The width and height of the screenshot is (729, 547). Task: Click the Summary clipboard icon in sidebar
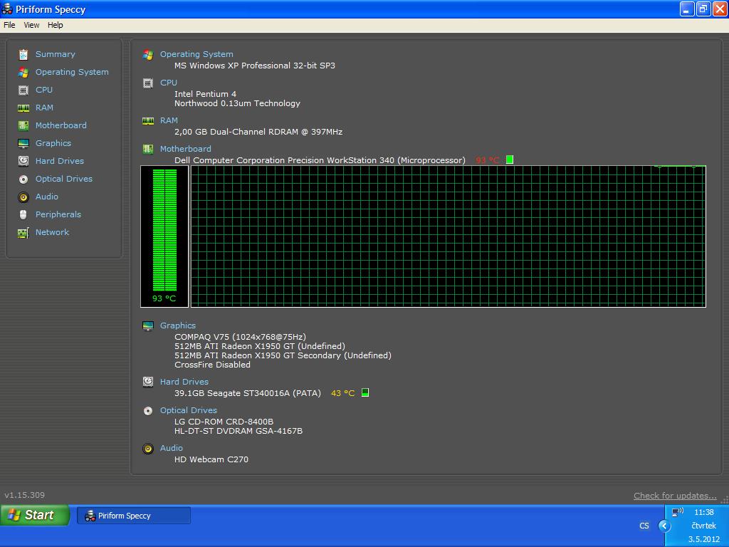pyautogui.click(x=23, y=54)
